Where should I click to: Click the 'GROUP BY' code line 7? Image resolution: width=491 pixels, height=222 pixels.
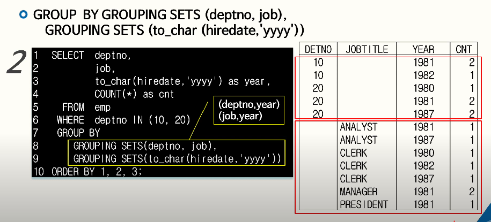click(78, 133)
